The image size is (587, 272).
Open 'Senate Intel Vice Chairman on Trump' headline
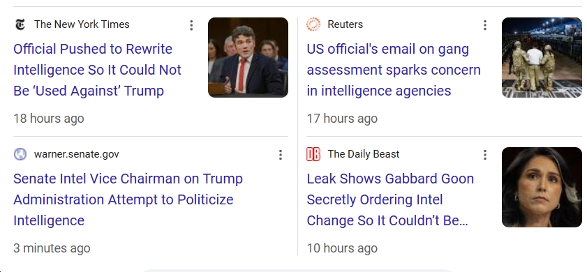click(x=128, y=199)
